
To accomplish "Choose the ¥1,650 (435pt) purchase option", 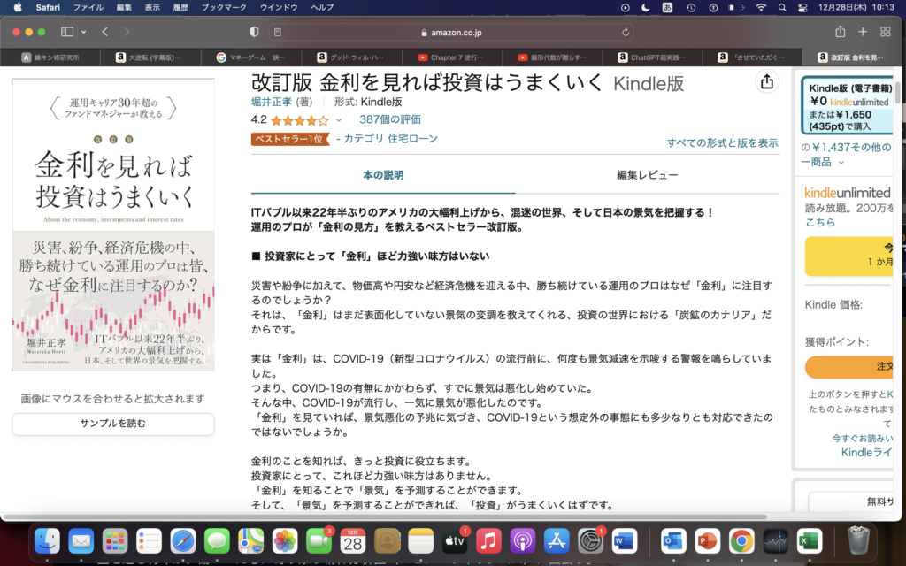I will click(841, 121).
